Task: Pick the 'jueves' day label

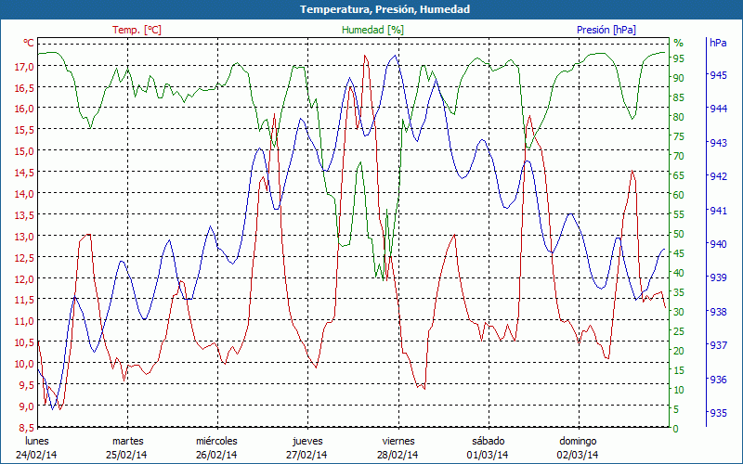Action: [307, 441]
